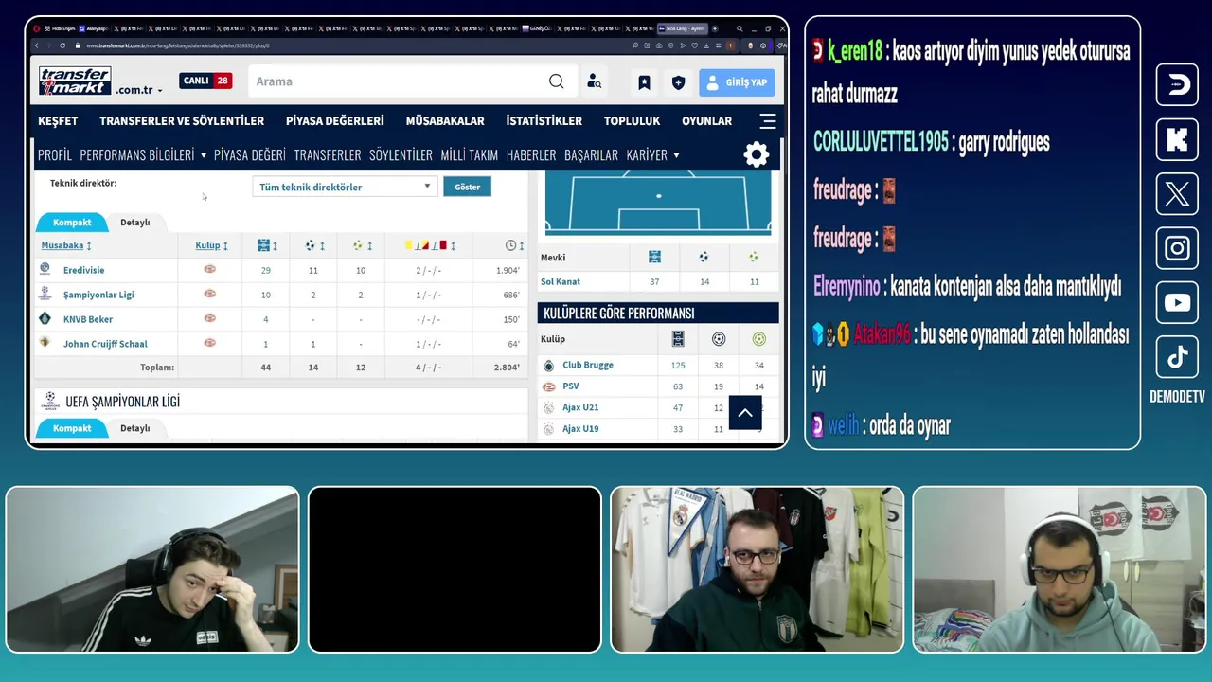Select the top Kompakt tab
The image size is (1212, 682).
tap(72, 223)
